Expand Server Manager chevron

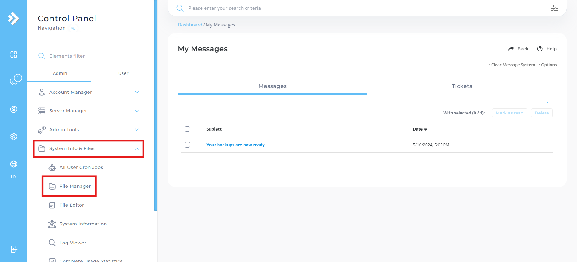(x=137, y=111)
